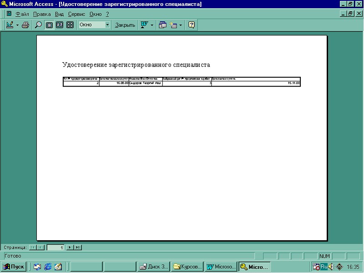This screenshot has height=273, width=364.
Task: Open the Пуск start button
Action: coord(14,267)
